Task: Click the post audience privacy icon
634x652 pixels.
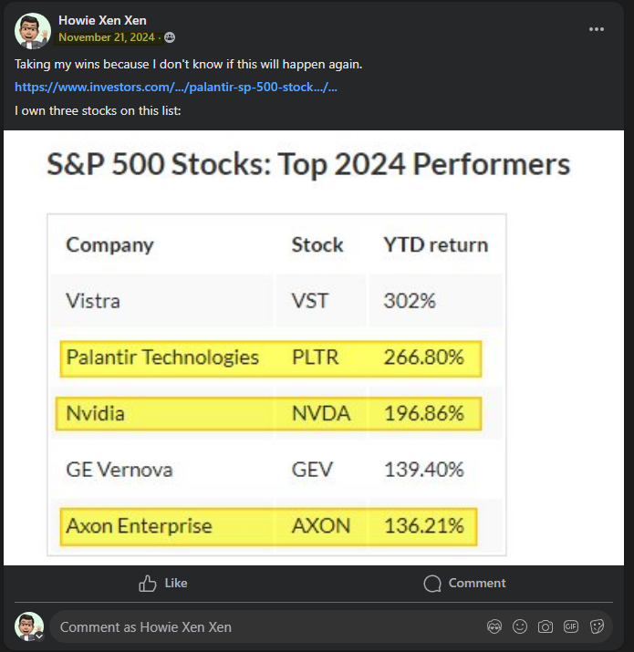Action: (170, 37)
